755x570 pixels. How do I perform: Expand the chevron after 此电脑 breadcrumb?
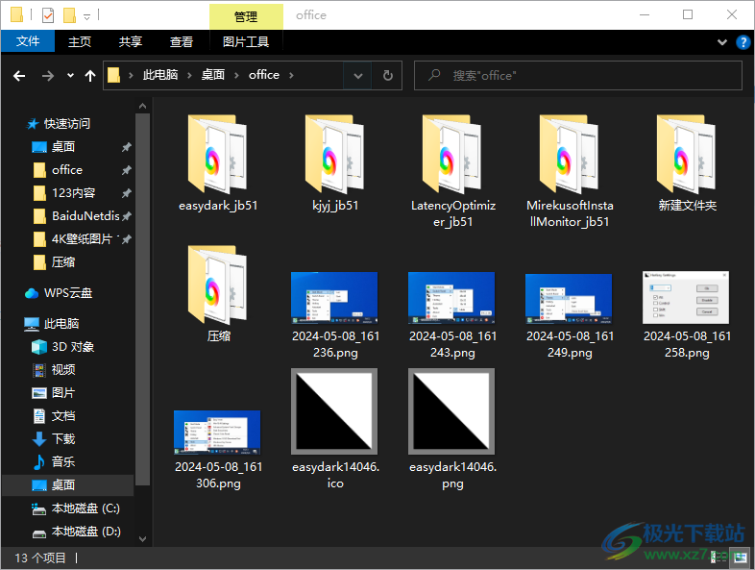click(x=189, y=75)
